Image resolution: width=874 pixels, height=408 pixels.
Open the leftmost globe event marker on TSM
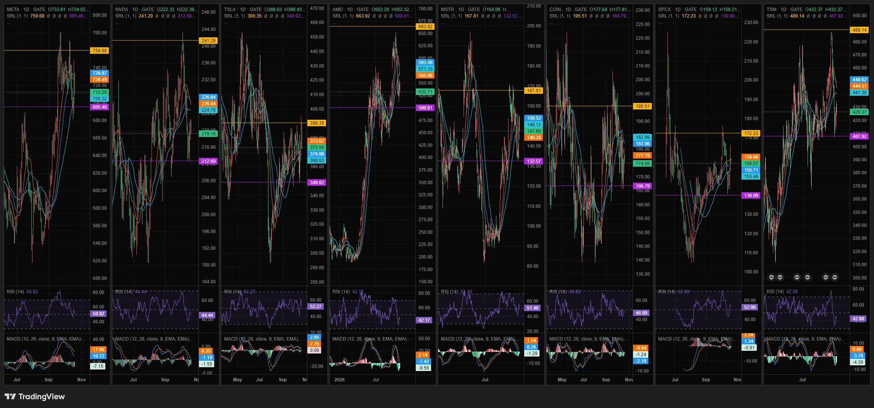click(771, 277)
